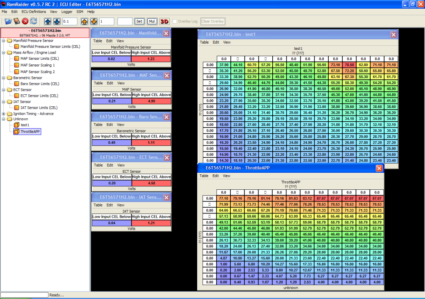Click the Save ROM disk icon

tap(17, 21)
